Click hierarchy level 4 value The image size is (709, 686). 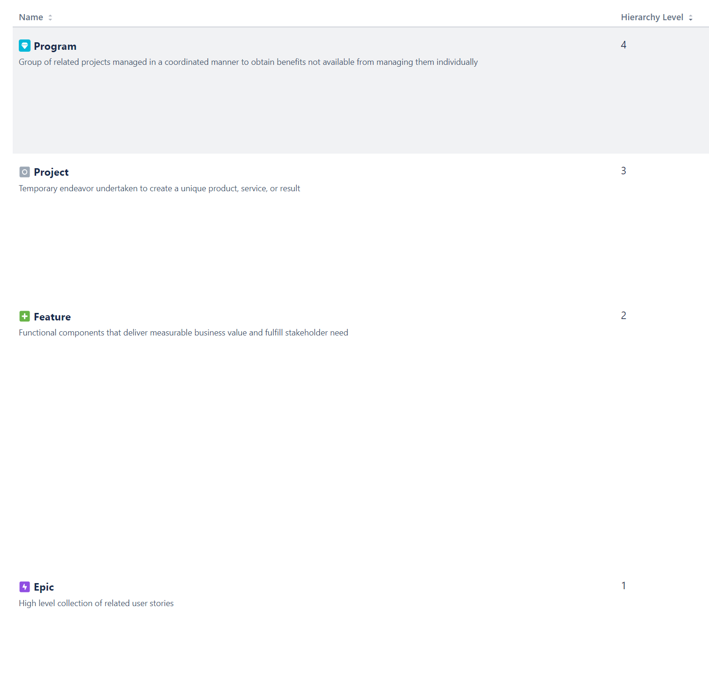click(623, 45)
